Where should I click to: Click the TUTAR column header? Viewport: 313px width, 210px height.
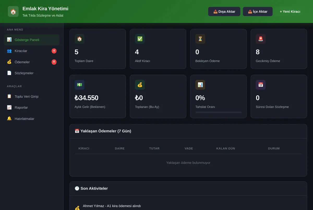click(154, 149)
